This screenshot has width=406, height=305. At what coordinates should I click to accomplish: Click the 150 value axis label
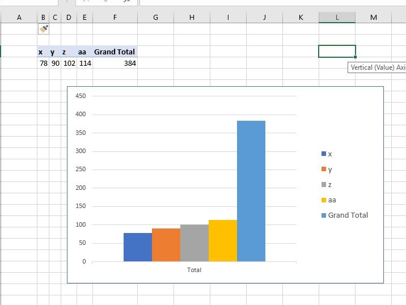(x=81, y=206)
